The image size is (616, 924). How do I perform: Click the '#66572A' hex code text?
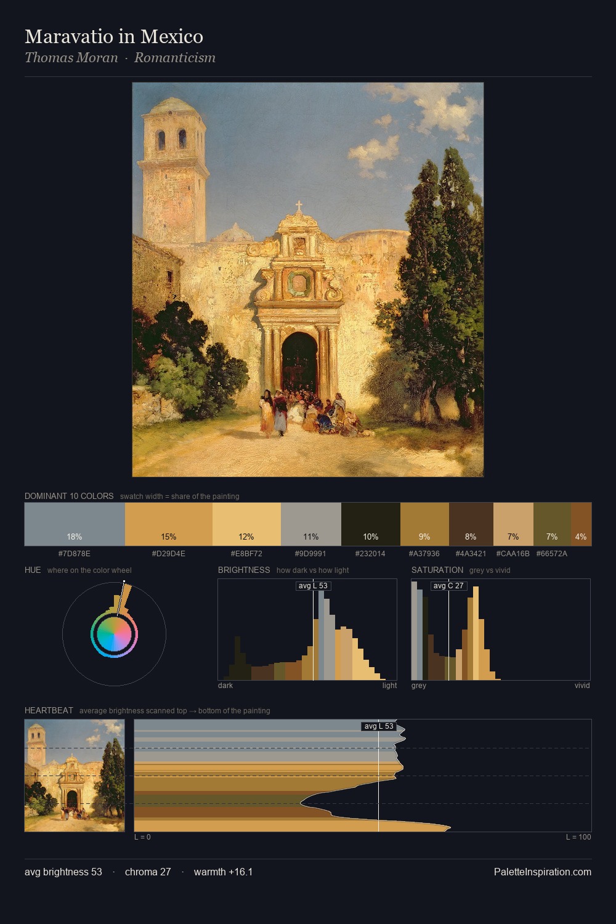[552, 554]
